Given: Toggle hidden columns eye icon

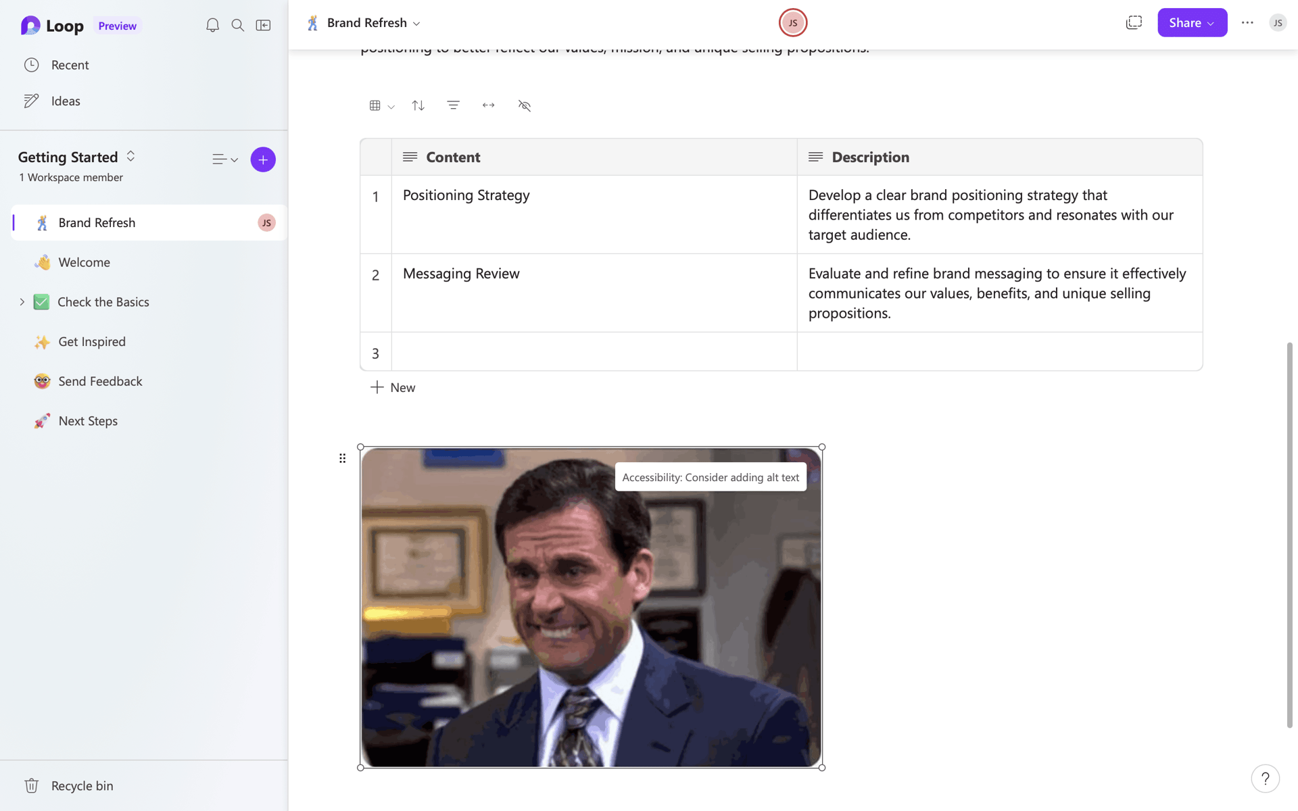Looking at the screenshot, I should pyautogui.click(x=524, y=105).
